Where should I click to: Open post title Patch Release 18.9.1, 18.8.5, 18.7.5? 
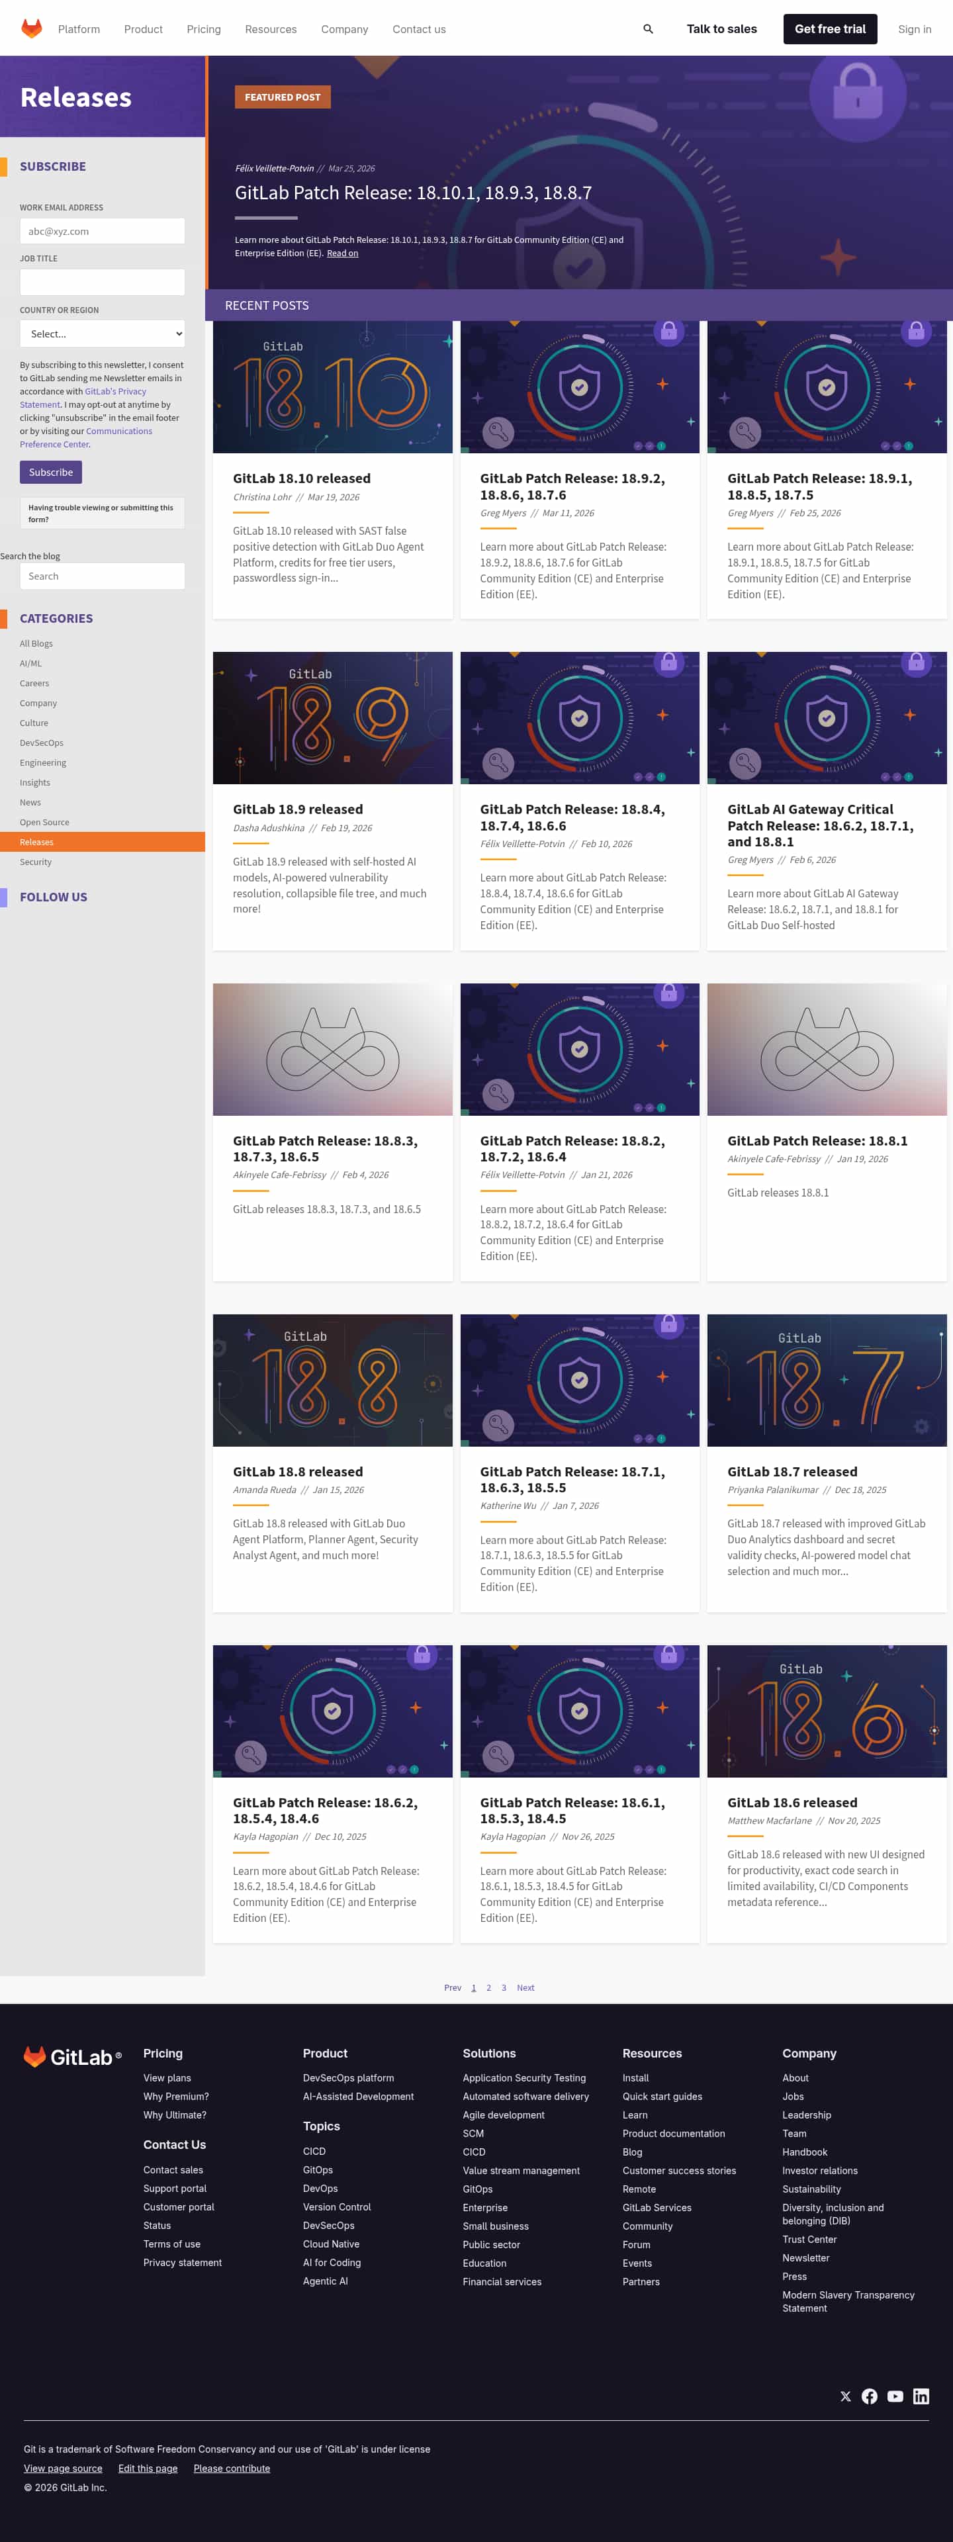[820, 486]
